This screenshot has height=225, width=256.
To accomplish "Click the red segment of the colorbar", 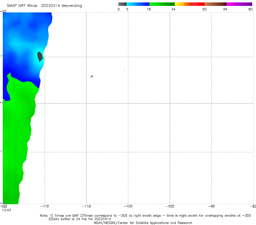I will click(199, 4).
